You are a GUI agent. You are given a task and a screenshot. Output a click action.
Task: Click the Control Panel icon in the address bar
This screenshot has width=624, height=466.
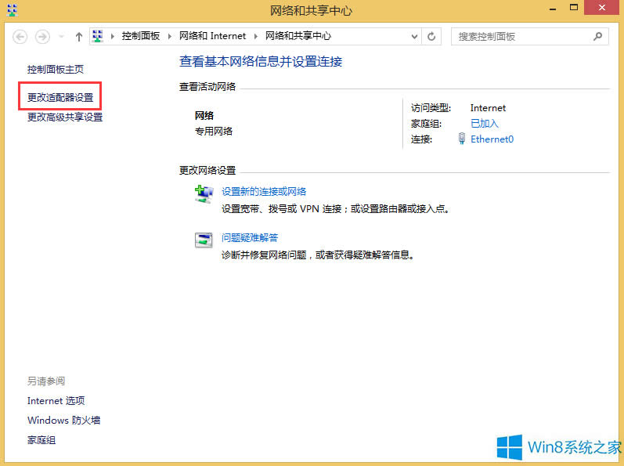tap(99, 36)
